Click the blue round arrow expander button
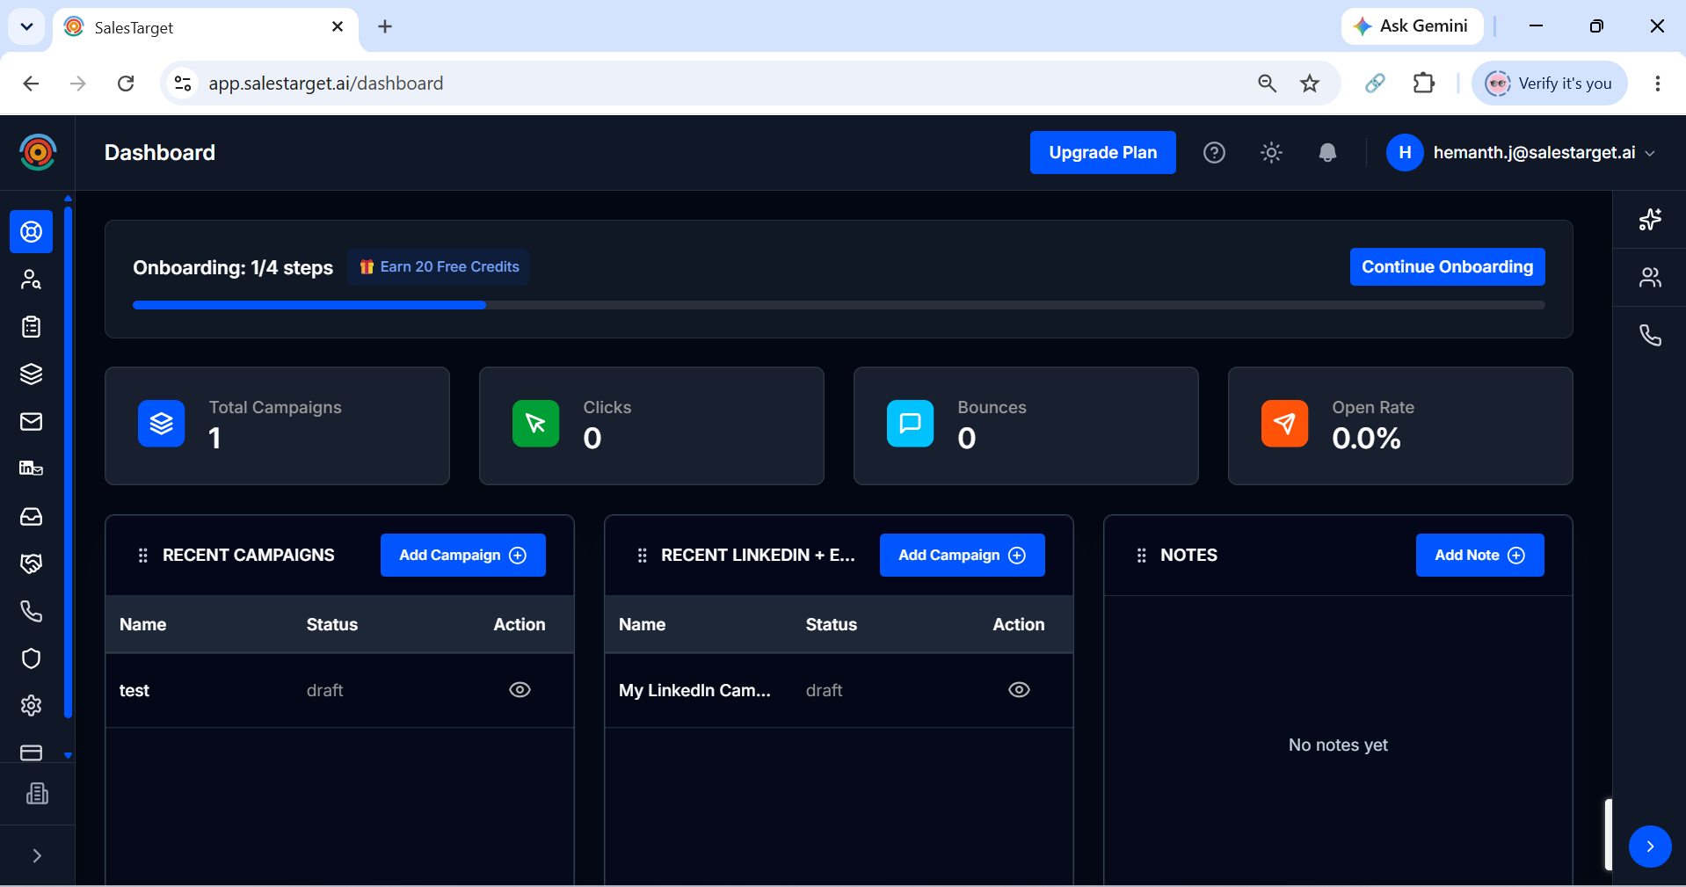The image size is (1686, 887). [1650, 847]
